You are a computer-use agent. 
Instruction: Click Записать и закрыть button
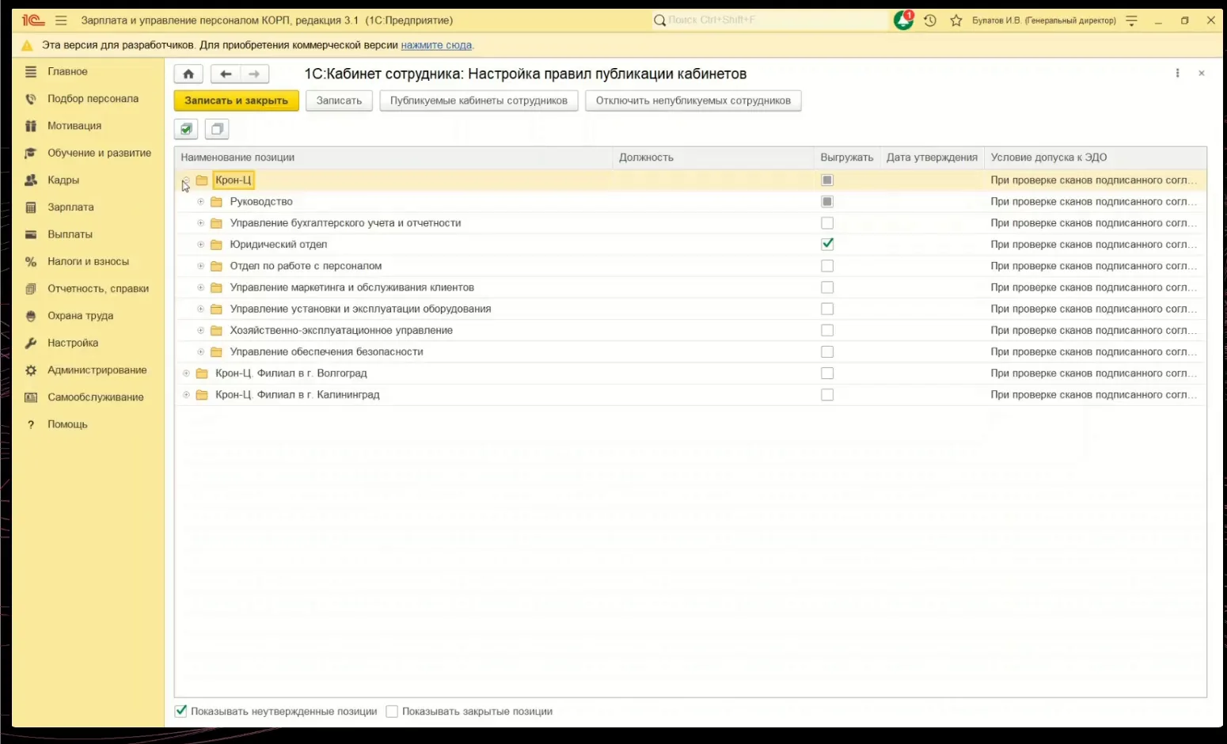coord(236,101)
